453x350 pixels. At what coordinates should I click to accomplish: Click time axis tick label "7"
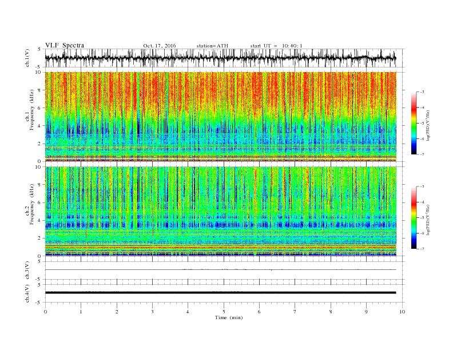[x=295, y=312]
